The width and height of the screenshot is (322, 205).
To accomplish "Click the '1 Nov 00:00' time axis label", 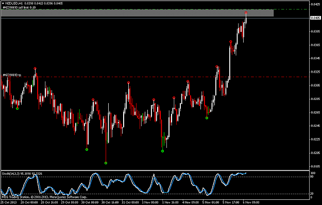I will pos(150,202).
